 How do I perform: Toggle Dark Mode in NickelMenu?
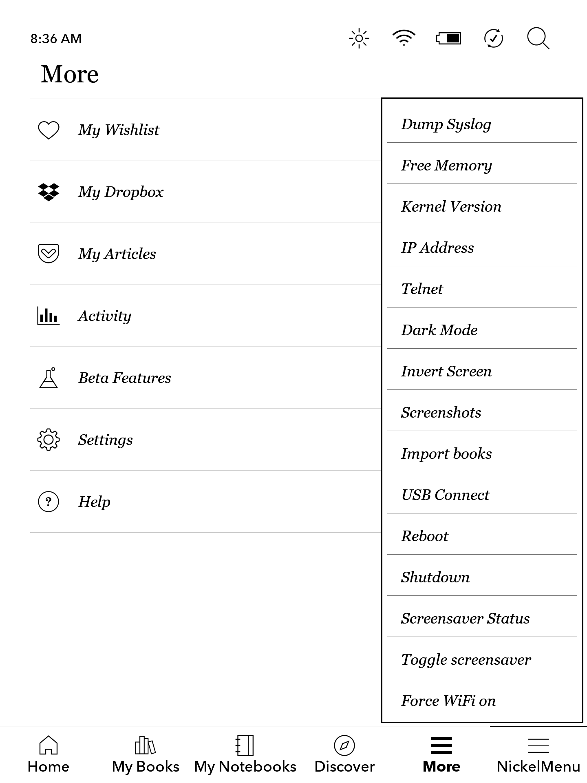click(439, 330)
